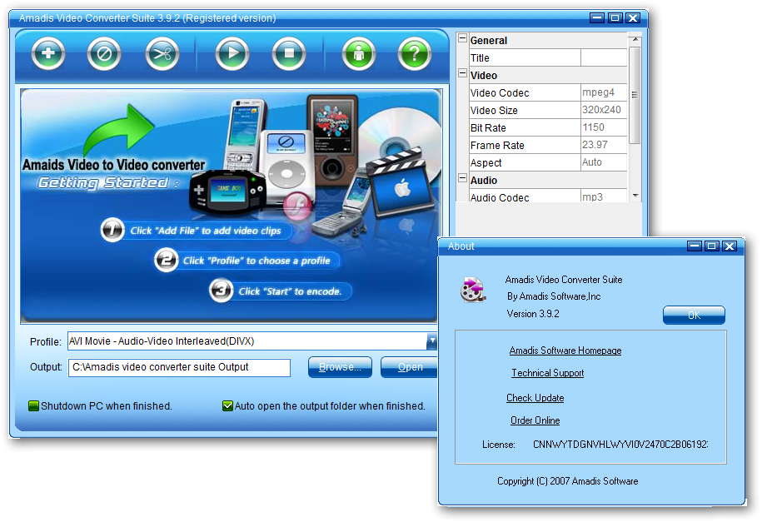Click the Browse button
762x522 pixels.
point(340,367)
